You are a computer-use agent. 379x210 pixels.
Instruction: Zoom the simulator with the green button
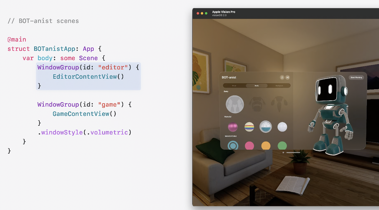206,13
